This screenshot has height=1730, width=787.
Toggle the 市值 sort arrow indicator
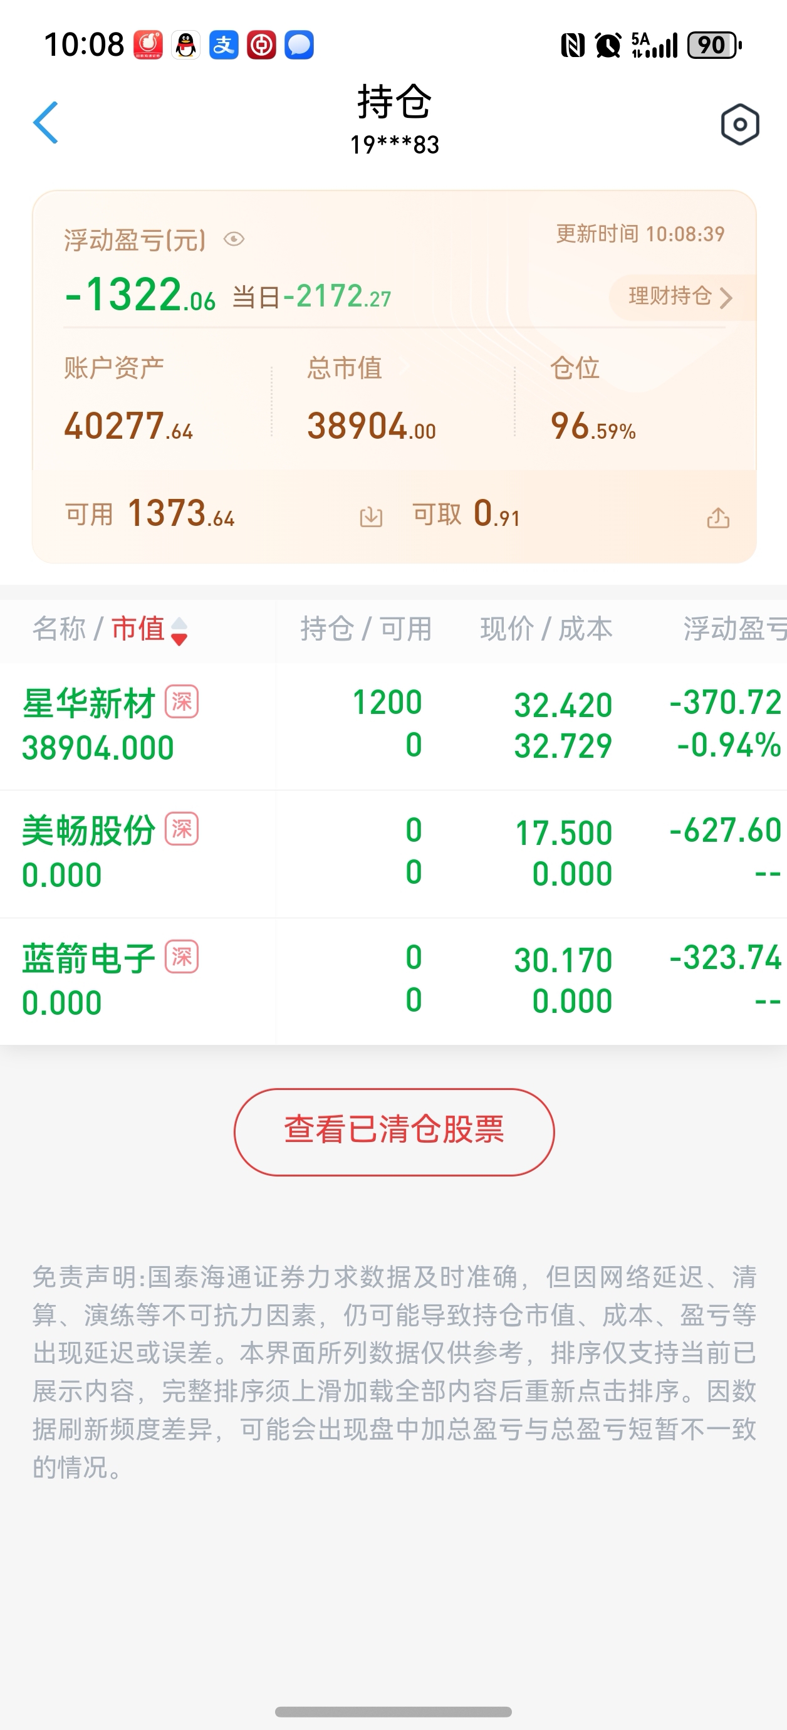pyautogui.click(x=179, y=631)
